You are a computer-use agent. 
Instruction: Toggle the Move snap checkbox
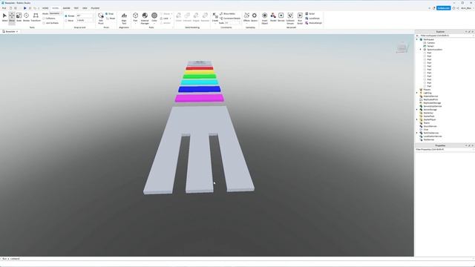66,20
